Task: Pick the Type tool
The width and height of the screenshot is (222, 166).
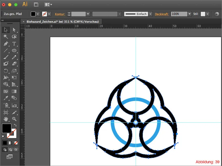Action: 14,44
